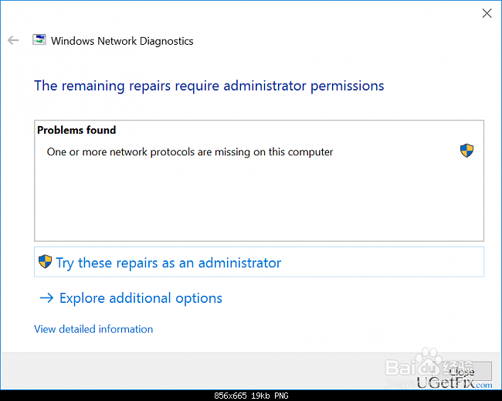The width and height of the screenshot is (502, 401).
Task: Click the Windows Network Diagnostics title icon
Action: 39,40
